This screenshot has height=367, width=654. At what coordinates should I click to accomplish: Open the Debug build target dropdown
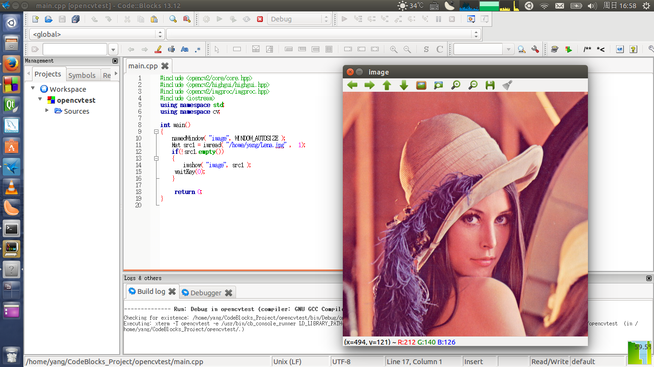click(299, 19)
